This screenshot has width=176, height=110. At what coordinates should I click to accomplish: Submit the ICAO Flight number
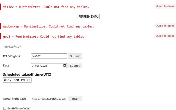[x=75, y=56]
